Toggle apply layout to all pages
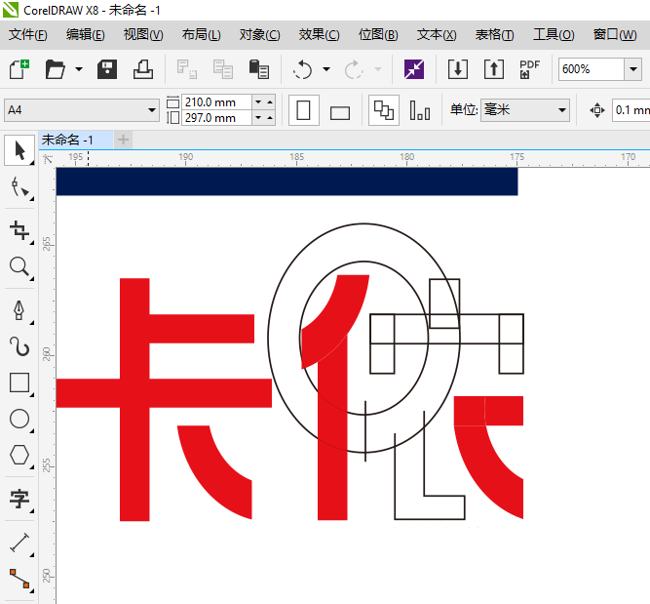 [383, 110]
